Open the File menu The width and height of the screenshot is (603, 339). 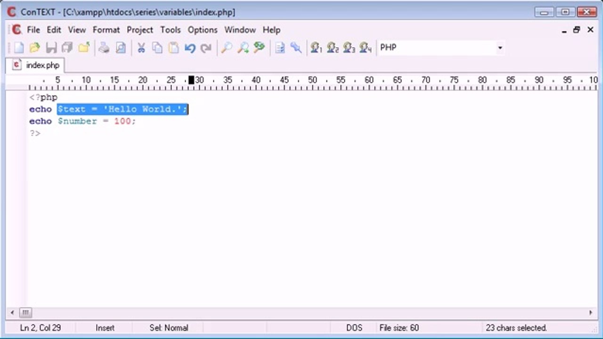(33, 30)
